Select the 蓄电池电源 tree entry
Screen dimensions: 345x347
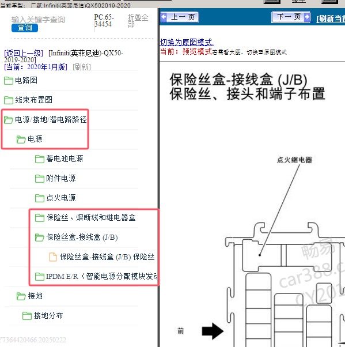click(x=65, y=159)
